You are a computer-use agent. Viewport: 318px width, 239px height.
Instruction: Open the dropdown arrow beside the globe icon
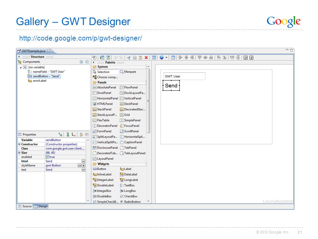[x=166, y=58]
